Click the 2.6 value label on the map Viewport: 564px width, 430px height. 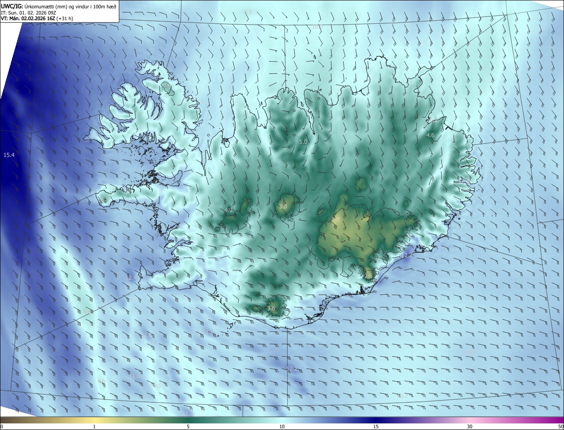click(x=368, y=276)
